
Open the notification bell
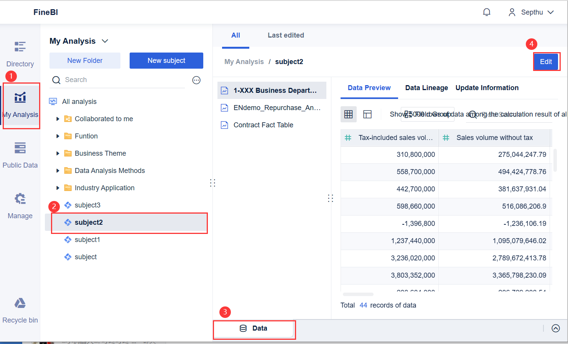point(486,12)
